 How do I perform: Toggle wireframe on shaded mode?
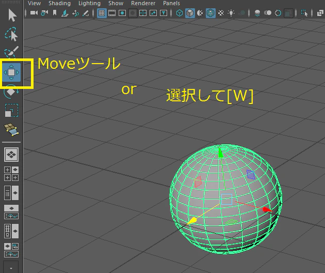pyautogui.click(x=210, y=13)
